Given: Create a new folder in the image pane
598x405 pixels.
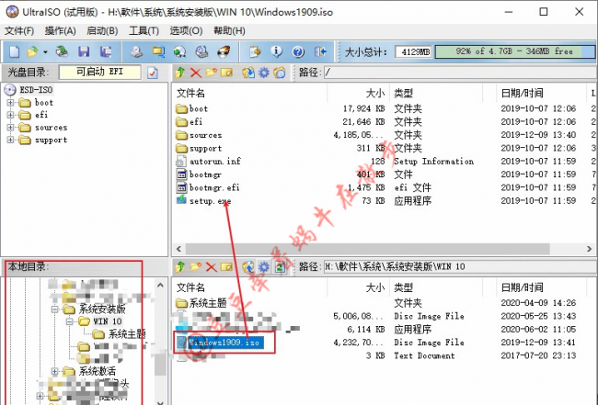Looking at the screenshot, I should pyautogui.click(x=211, y=73).
